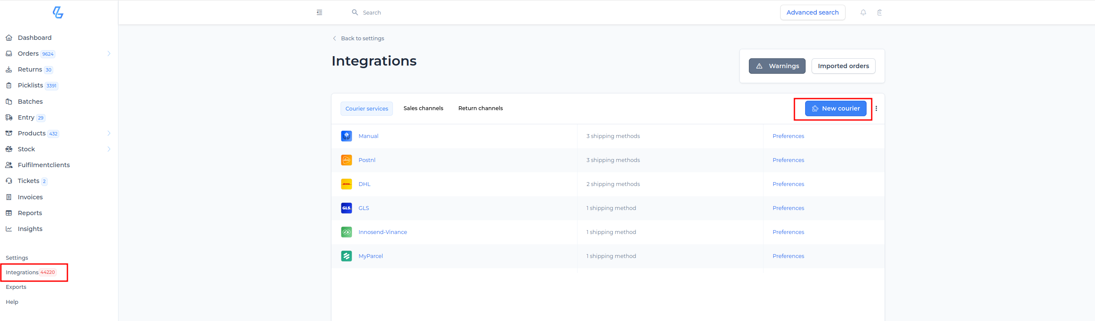The width and height of the screenshot is (1095, 321).
Task: Add a New courier
Action: (x=836, y=108)
